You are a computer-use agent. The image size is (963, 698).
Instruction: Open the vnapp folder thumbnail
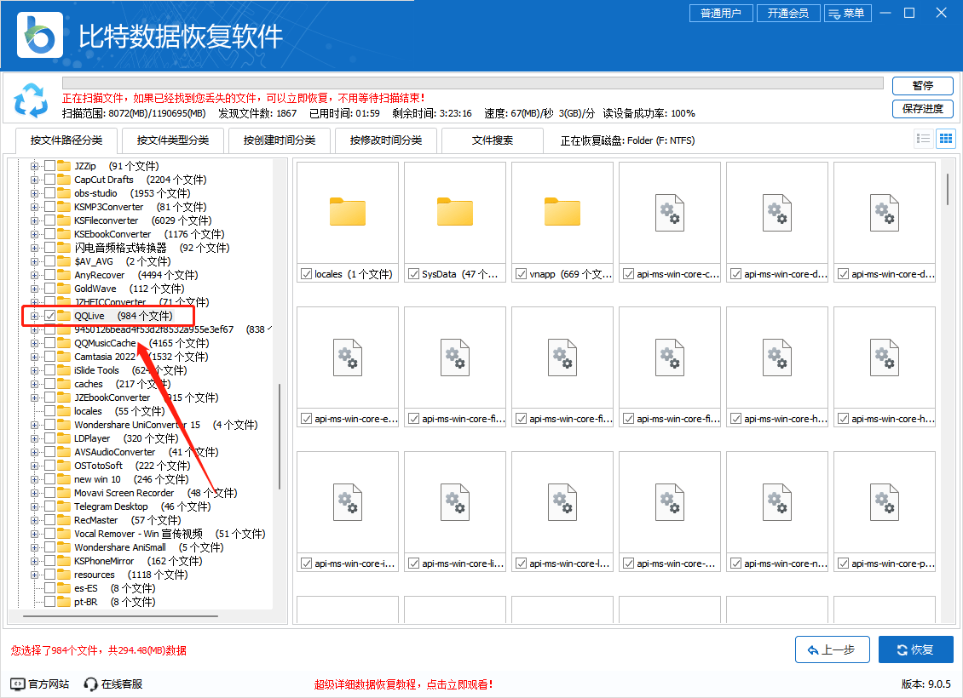(562, 212)
